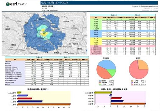Click the 世帯人員別 一般世帯数 増減率 chart title
160x111 pixels.
pos(114,89)
